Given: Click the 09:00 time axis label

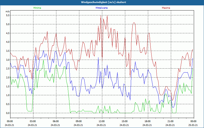Looking at the screenshot, I should (79, 121).
